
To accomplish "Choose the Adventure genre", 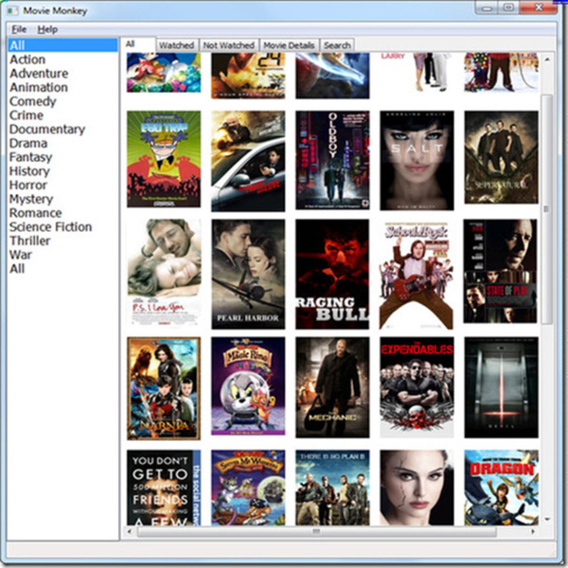I will pyautogui.click(x=39, y=74).
